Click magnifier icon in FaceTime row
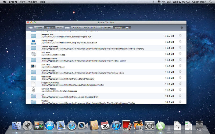 (x=180, y=65)
